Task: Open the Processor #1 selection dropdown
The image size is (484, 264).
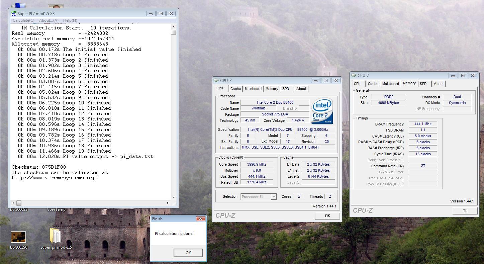Action: [259, 197]
